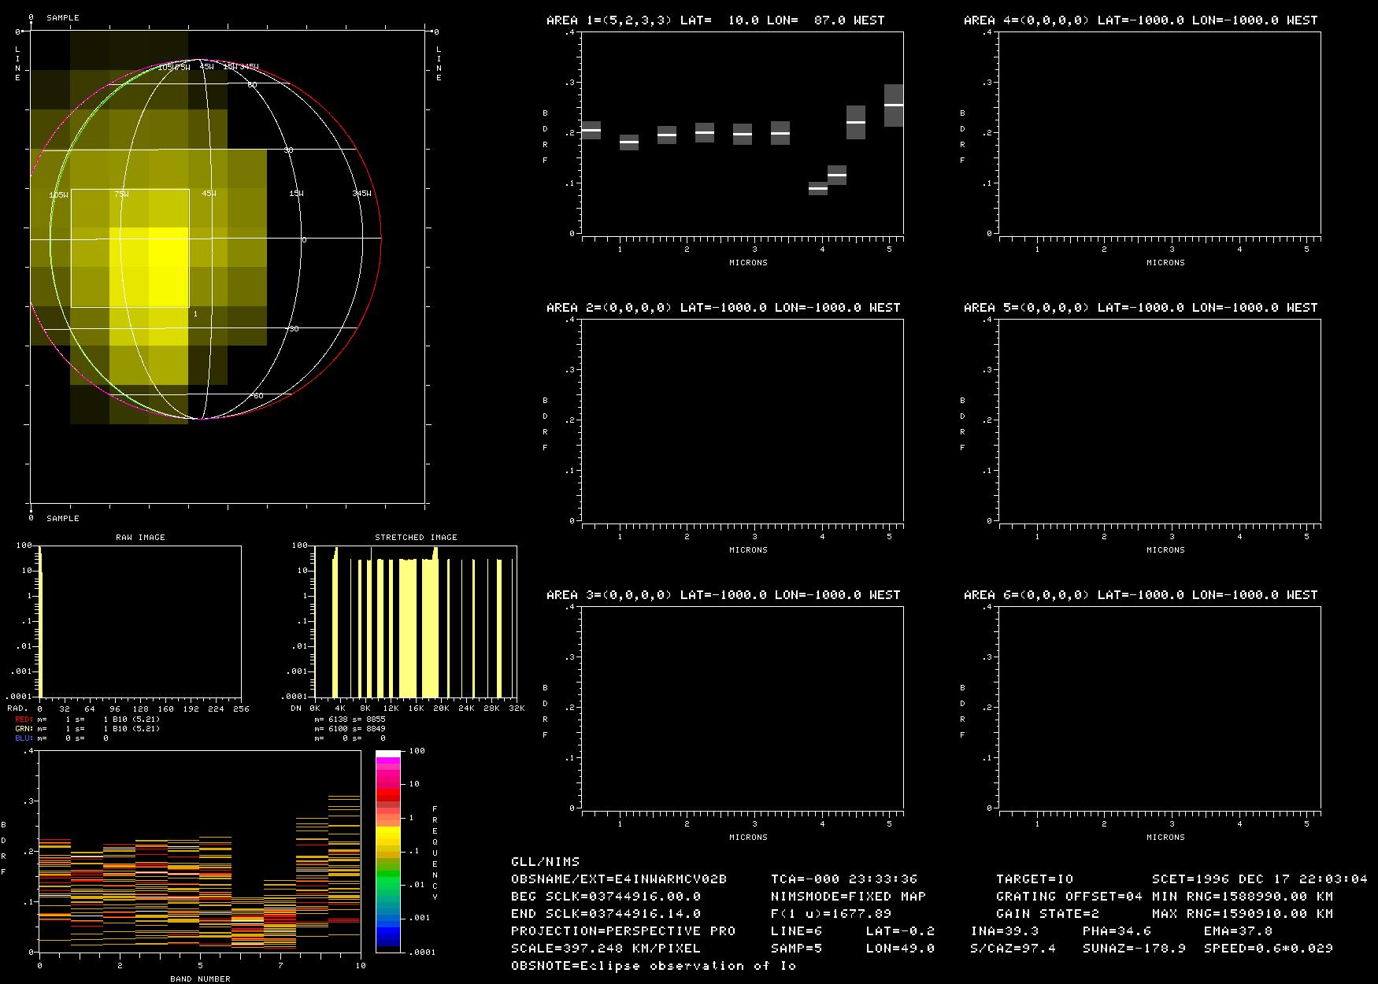The height and width of the screenshot is (984, 1378).
Task: Select the BLU channel statistics label
Action: (24, 738)
